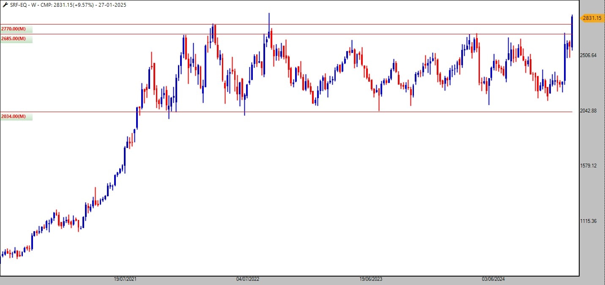Image resolution: width=605 pixels, height=285 pixels.
Task: Click the 19/07/2021 date axis label
Action: click(x=126, y=279)
